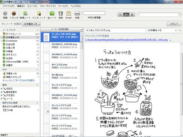The width and height of the screenshot is (183, 137).
Task: Open 編集(E) menu
Action: [21, 6]
